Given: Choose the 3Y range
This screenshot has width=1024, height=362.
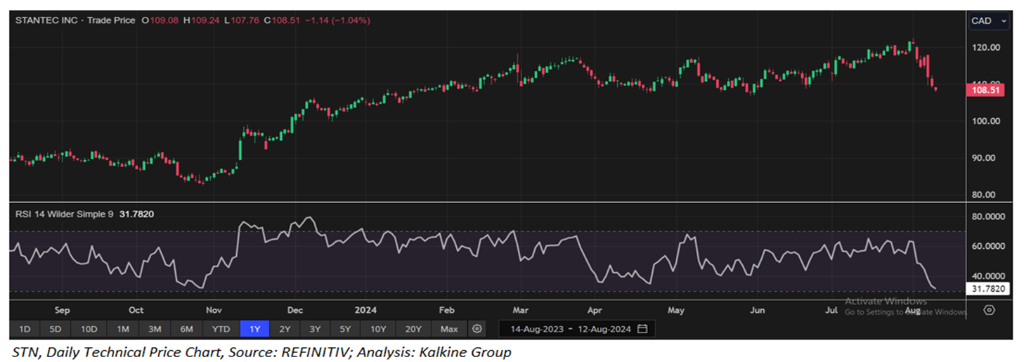Looking at the screenshot, I should (315, 329).
